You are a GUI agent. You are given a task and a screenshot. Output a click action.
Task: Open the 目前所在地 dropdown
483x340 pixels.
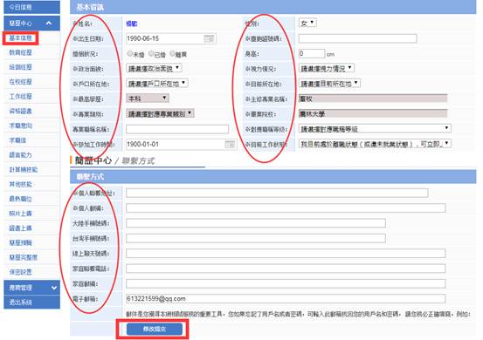329,84
